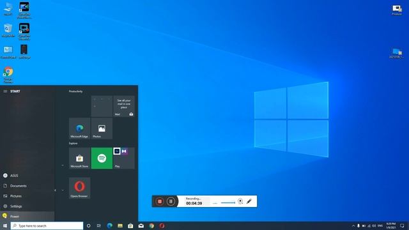Collapse arrow at Start menu panel edge

(x=55, y=190)
